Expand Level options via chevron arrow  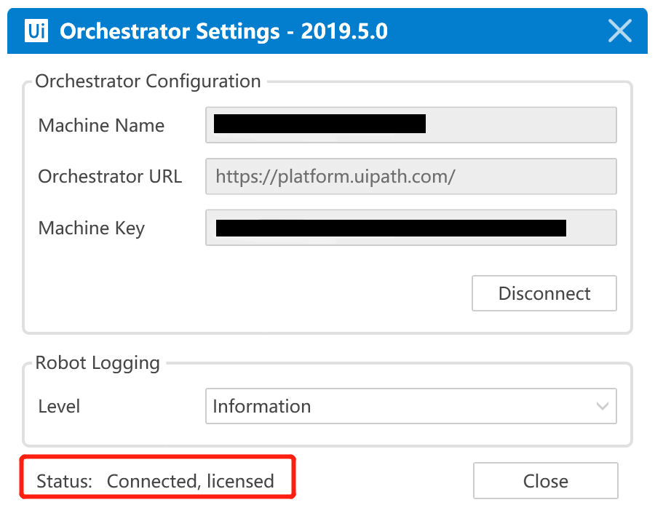602,406
